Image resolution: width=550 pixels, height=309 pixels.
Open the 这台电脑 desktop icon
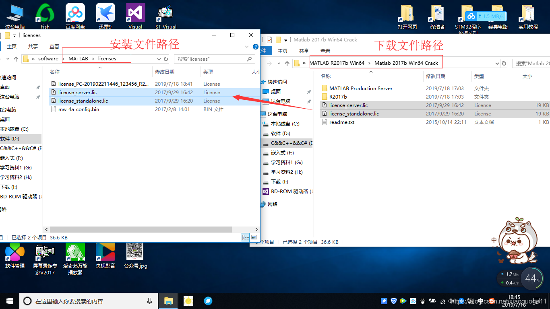coord(15,16)
